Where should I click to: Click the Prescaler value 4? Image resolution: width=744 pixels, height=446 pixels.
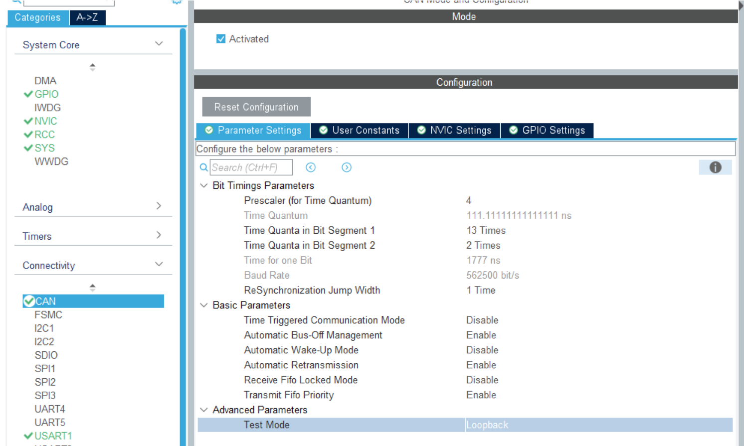pos(469,200)
